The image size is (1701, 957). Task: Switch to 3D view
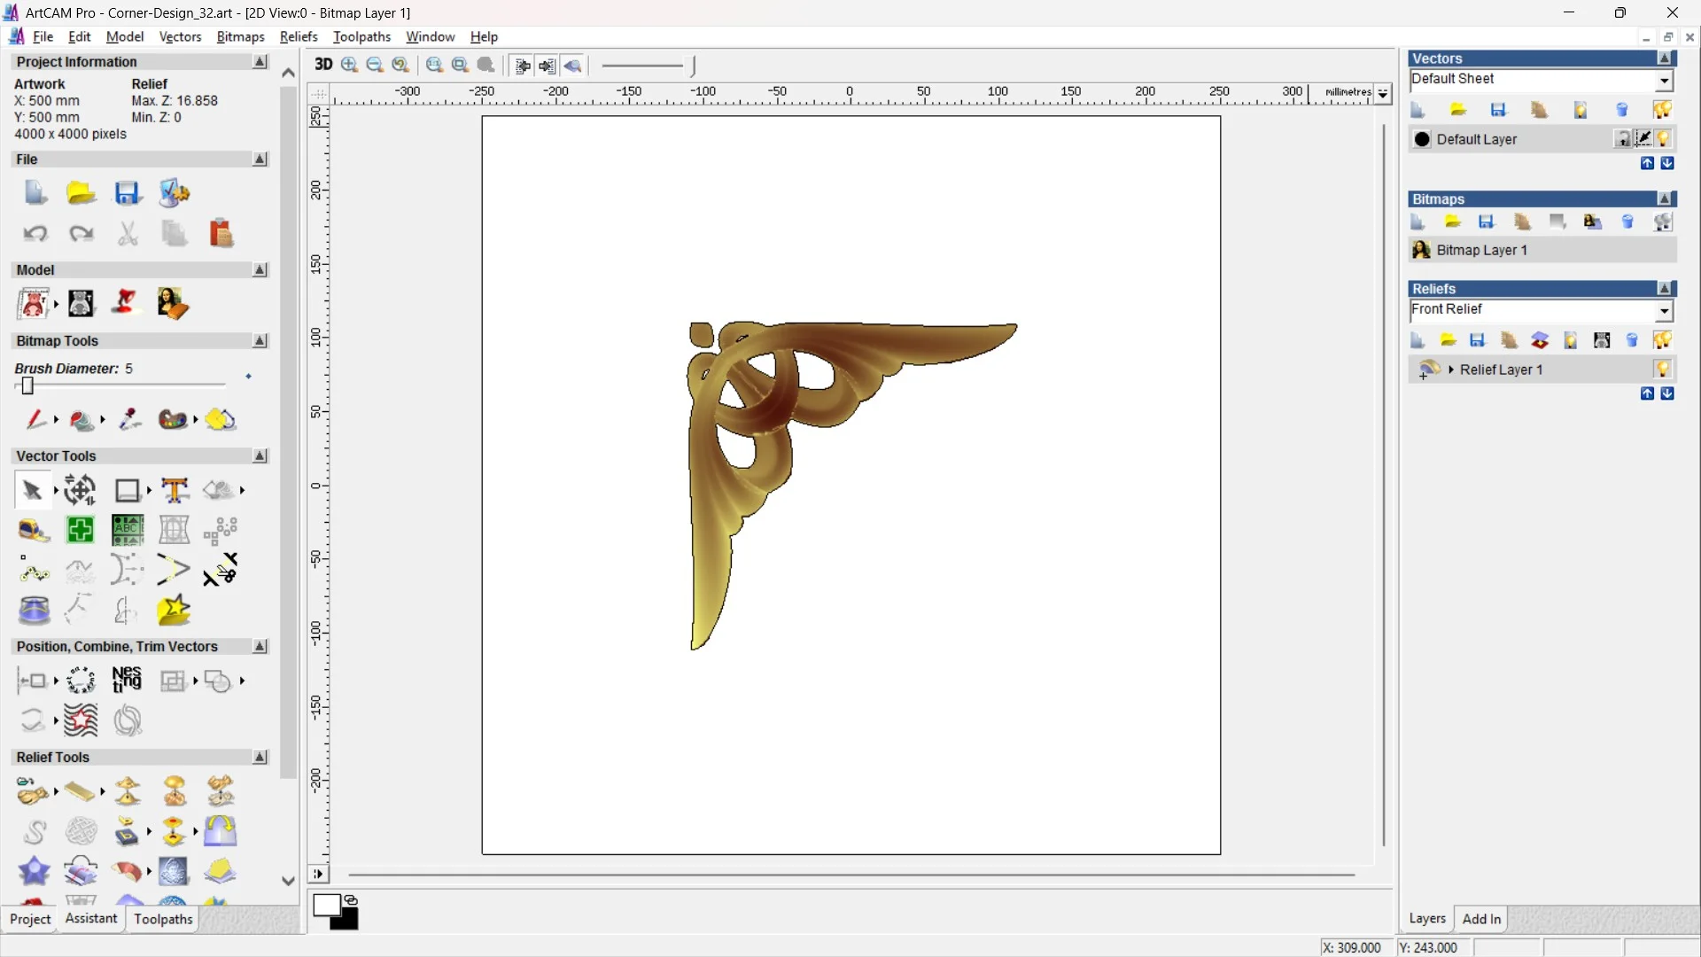323,65
